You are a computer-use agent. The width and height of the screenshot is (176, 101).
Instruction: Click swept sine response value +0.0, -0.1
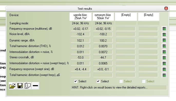click(x=103, y=69)
